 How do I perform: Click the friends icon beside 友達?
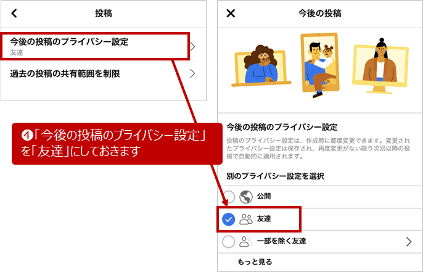point(246,219)
